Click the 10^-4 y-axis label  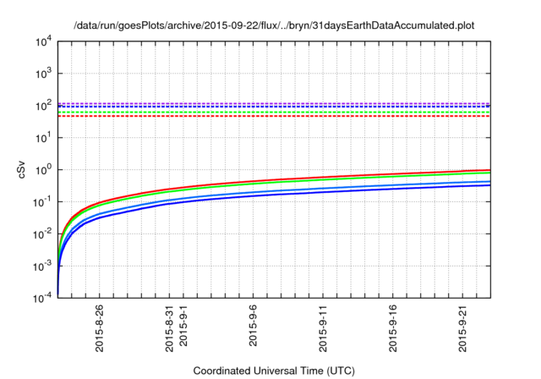click(43, 298)
